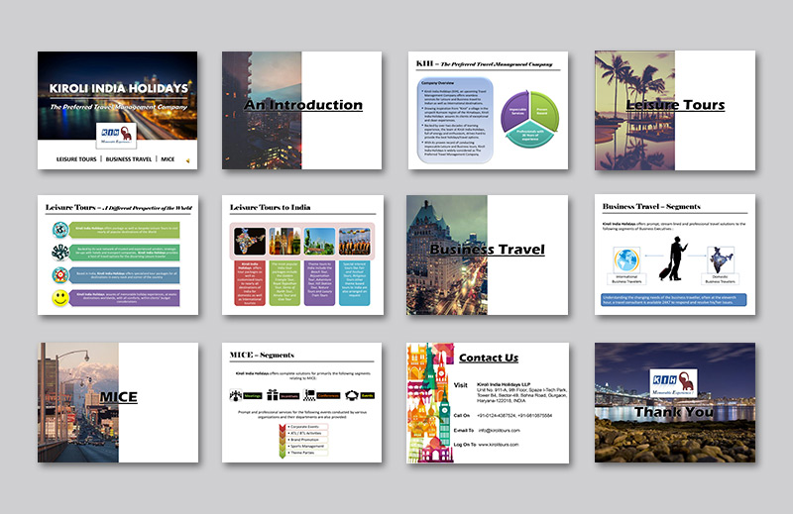Click the KIH logo on Thank You slide
This screenshot has height=514, width=793.
[x=673, y=382]
